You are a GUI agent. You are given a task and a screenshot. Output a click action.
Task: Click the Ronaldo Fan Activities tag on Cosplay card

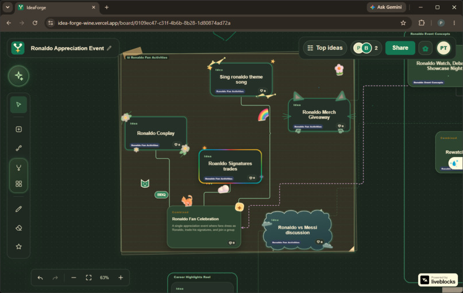145,145
